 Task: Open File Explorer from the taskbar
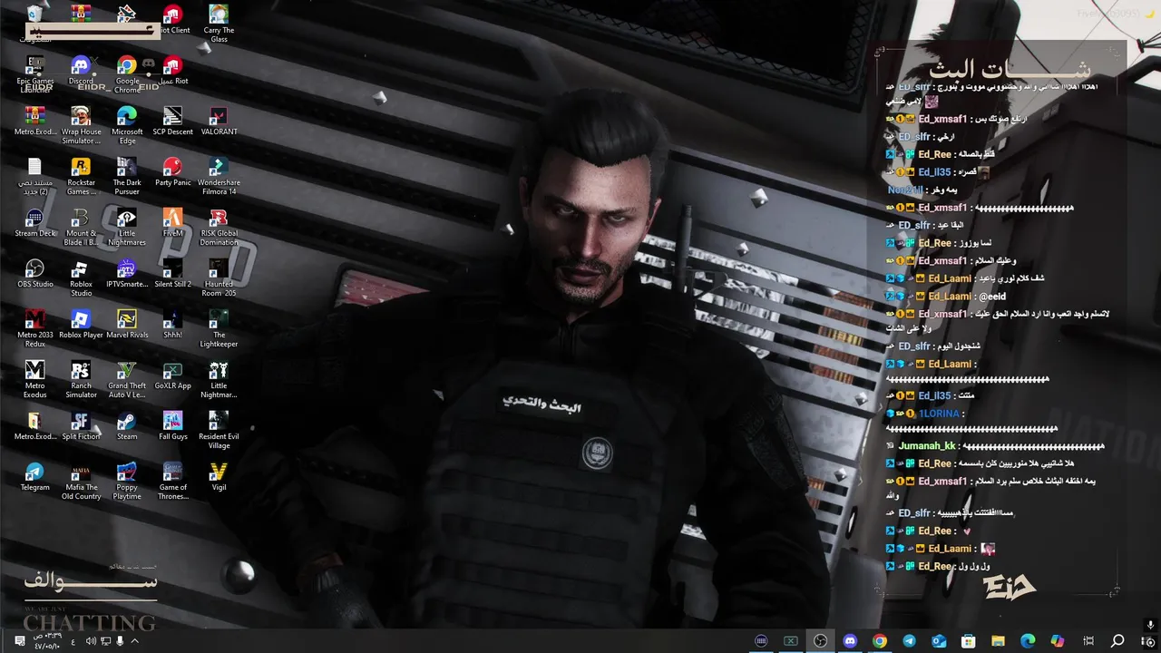(x=998, y=641)
